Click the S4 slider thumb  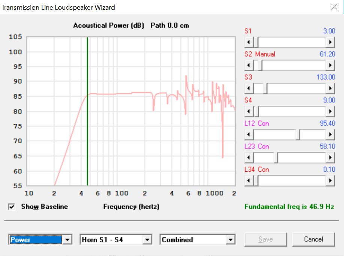[257, 111]
